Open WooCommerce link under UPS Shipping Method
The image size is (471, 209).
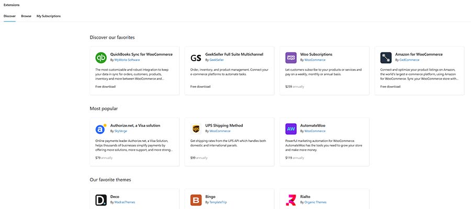(220, 131)
